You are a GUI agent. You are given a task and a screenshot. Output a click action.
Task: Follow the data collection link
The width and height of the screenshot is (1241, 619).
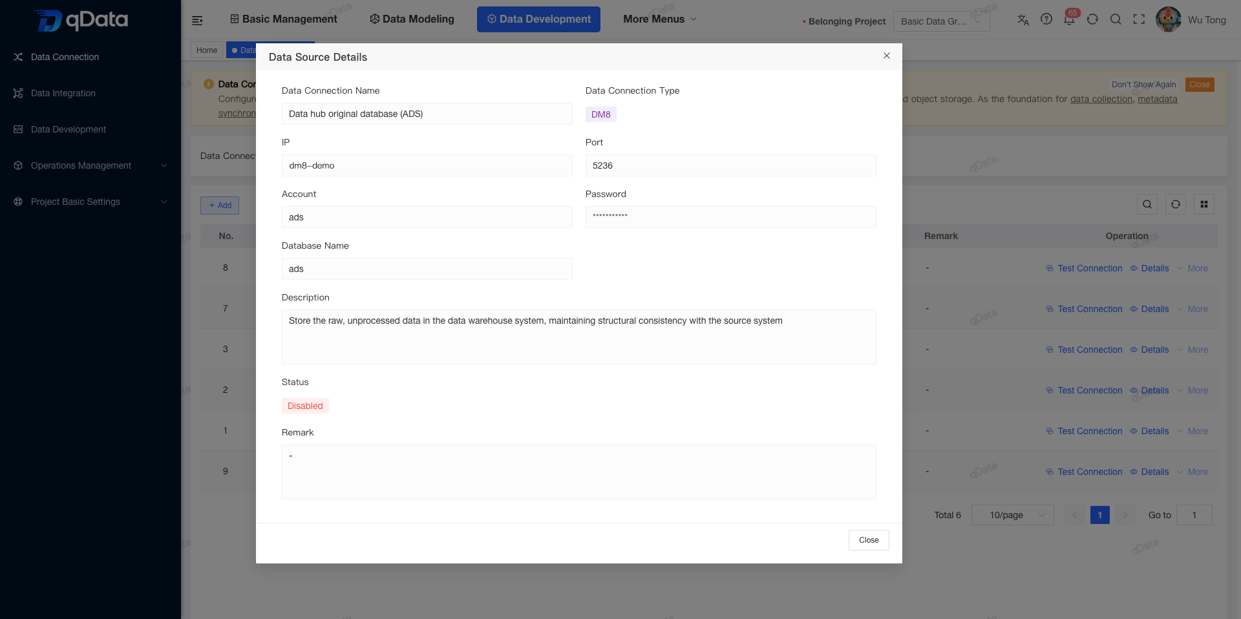click(1101, 99)
